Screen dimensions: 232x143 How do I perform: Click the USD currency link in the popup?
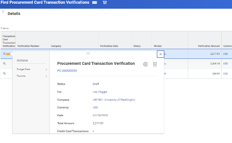pyautogui.click(x=95, y=107)
